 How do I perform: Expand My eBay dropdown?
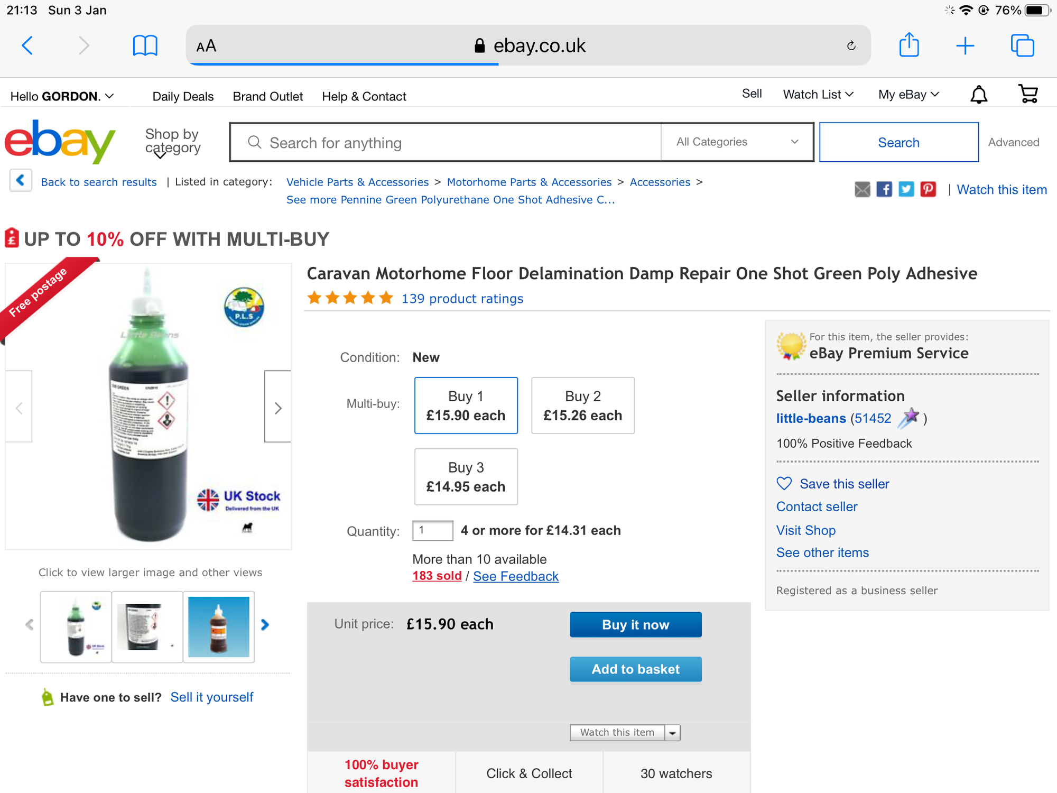pos(908,95)
